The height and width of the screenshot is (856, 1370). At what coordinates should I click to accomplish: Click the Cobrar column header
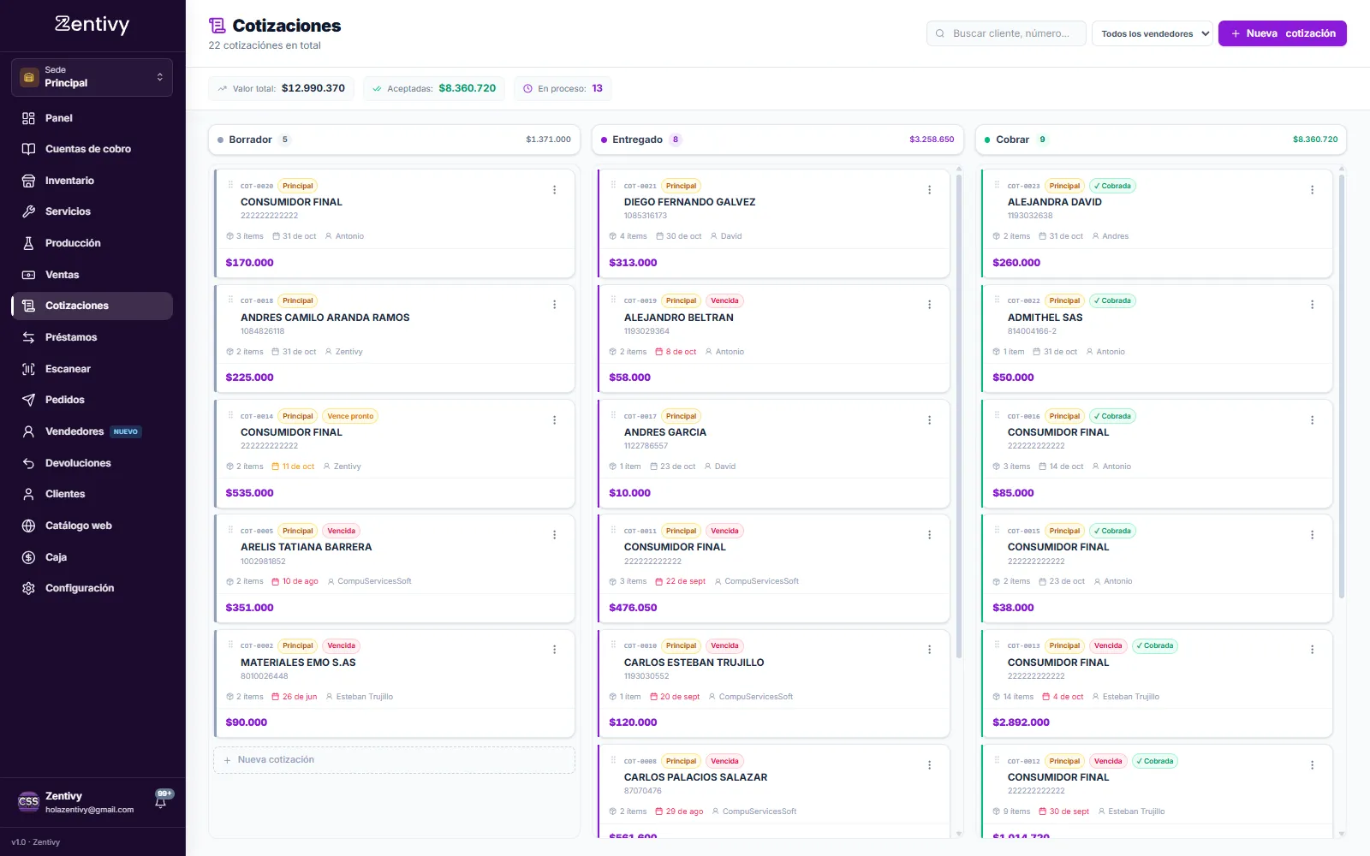[1161, 140]
